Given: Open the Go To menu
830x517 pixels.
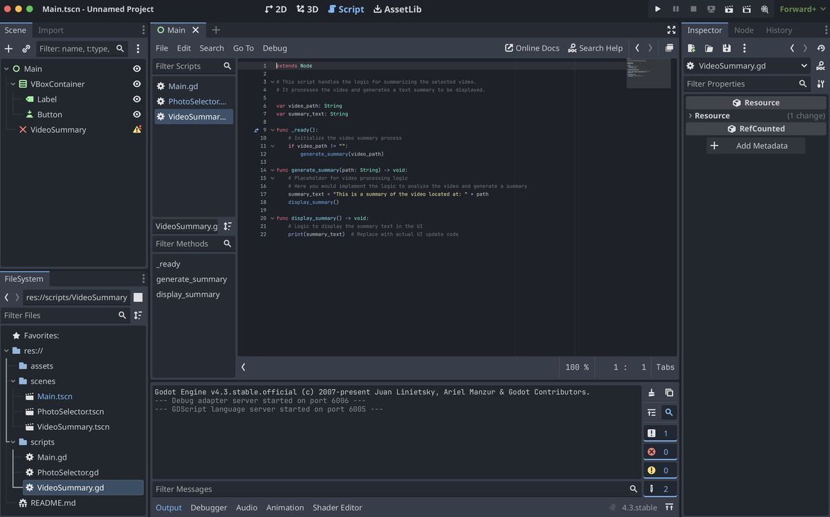Looking at the screenshot, I should click(x=243, y=48).
